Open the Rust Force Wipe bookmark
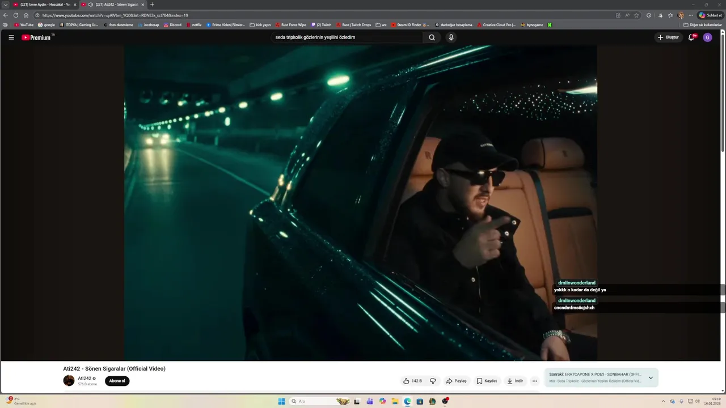Image resolution: width=726 pixels, height=408 pixels. pos(290,25)
